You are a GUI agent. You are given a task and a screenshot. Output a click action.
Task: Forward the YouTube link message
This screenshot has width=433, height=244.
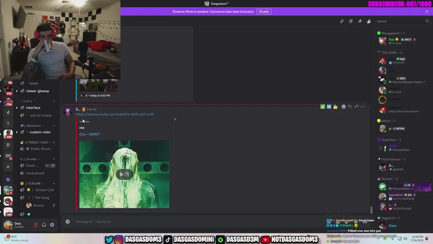click(356, 107)
